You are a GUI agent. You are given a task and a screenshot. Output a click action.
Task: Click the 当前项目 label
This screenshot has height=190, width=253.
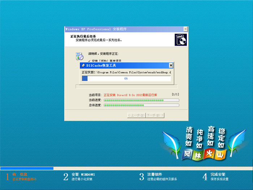[x=95, y=95]
